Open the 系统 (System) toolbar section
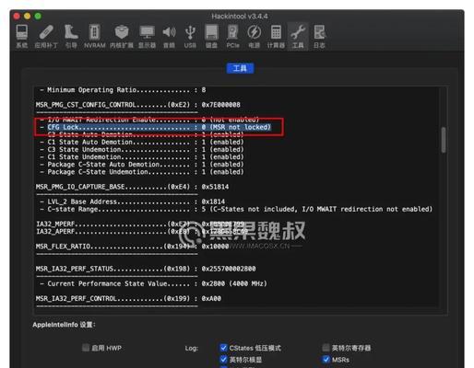 [x=22, y=36]
